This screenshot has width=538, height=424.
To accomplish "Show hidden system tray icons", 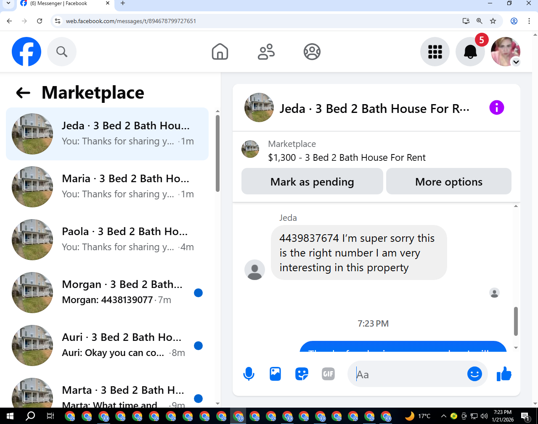I will tap(443, 416).
